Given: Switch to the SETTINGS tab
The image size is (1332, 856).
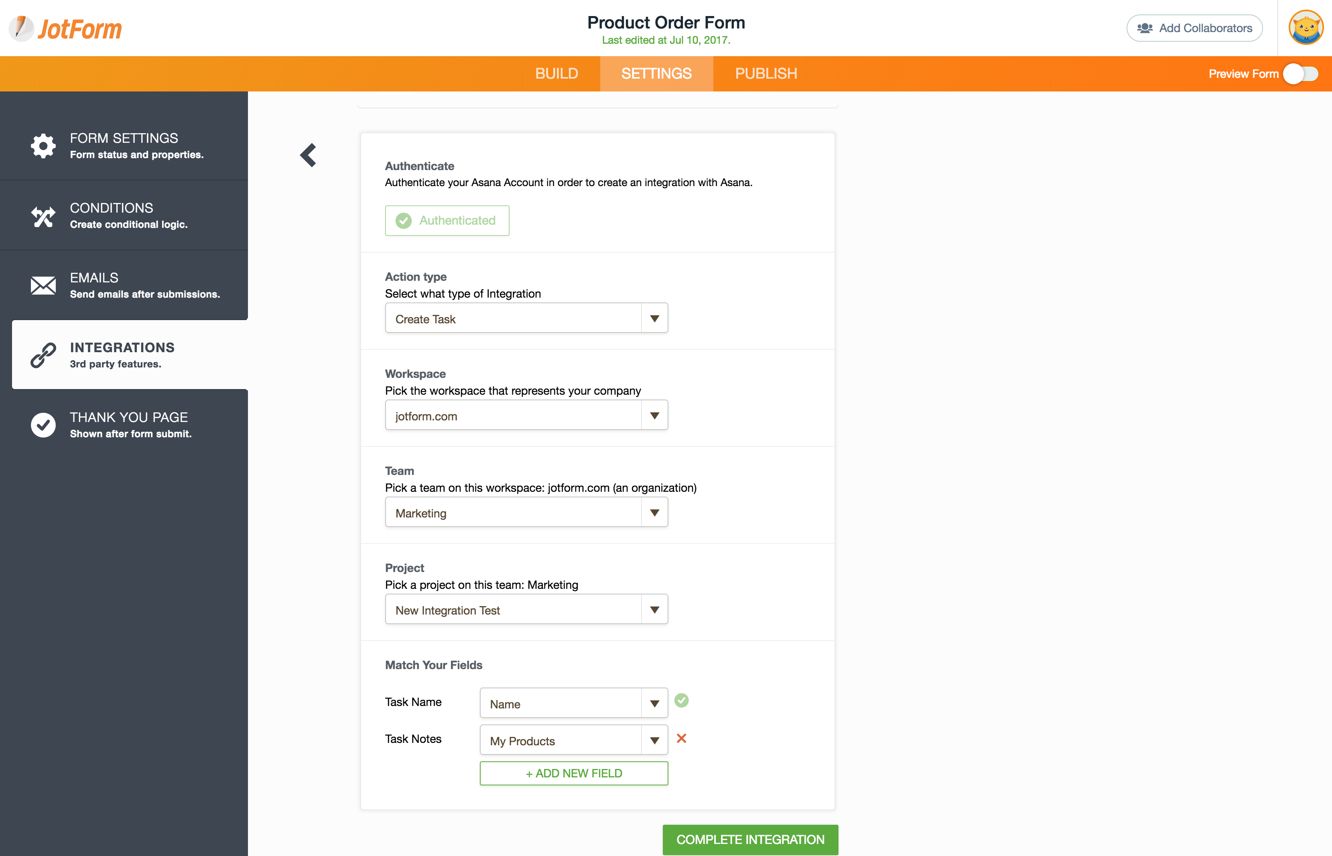Looking at the screenshot, I should [656, 73].
